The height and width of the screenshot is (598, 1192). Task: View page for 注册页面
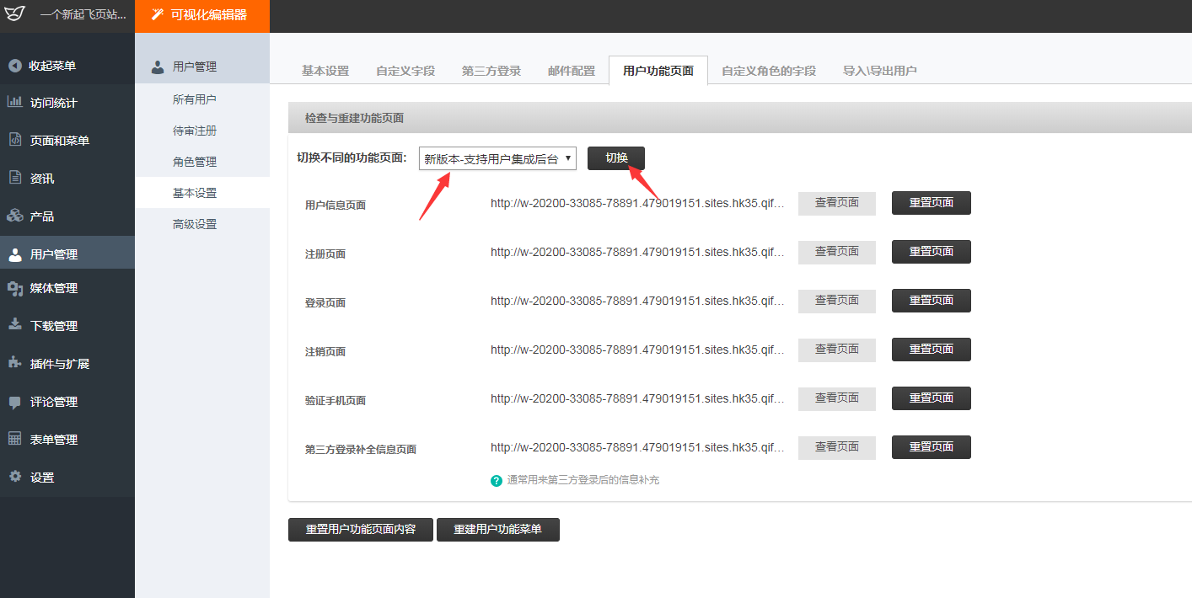[x=837, y=252]
